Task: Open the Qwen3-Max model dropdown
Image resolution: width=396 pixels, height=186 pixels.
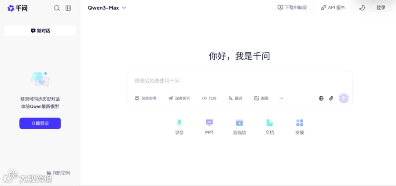Action: coord(107,8)
